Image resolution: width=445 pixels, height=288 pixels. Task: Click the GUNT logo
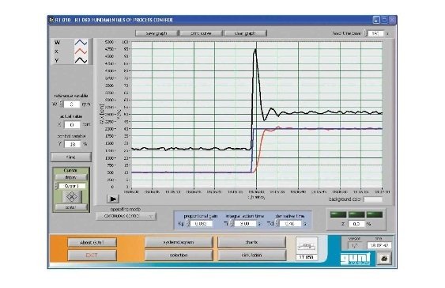pos(356,259)
